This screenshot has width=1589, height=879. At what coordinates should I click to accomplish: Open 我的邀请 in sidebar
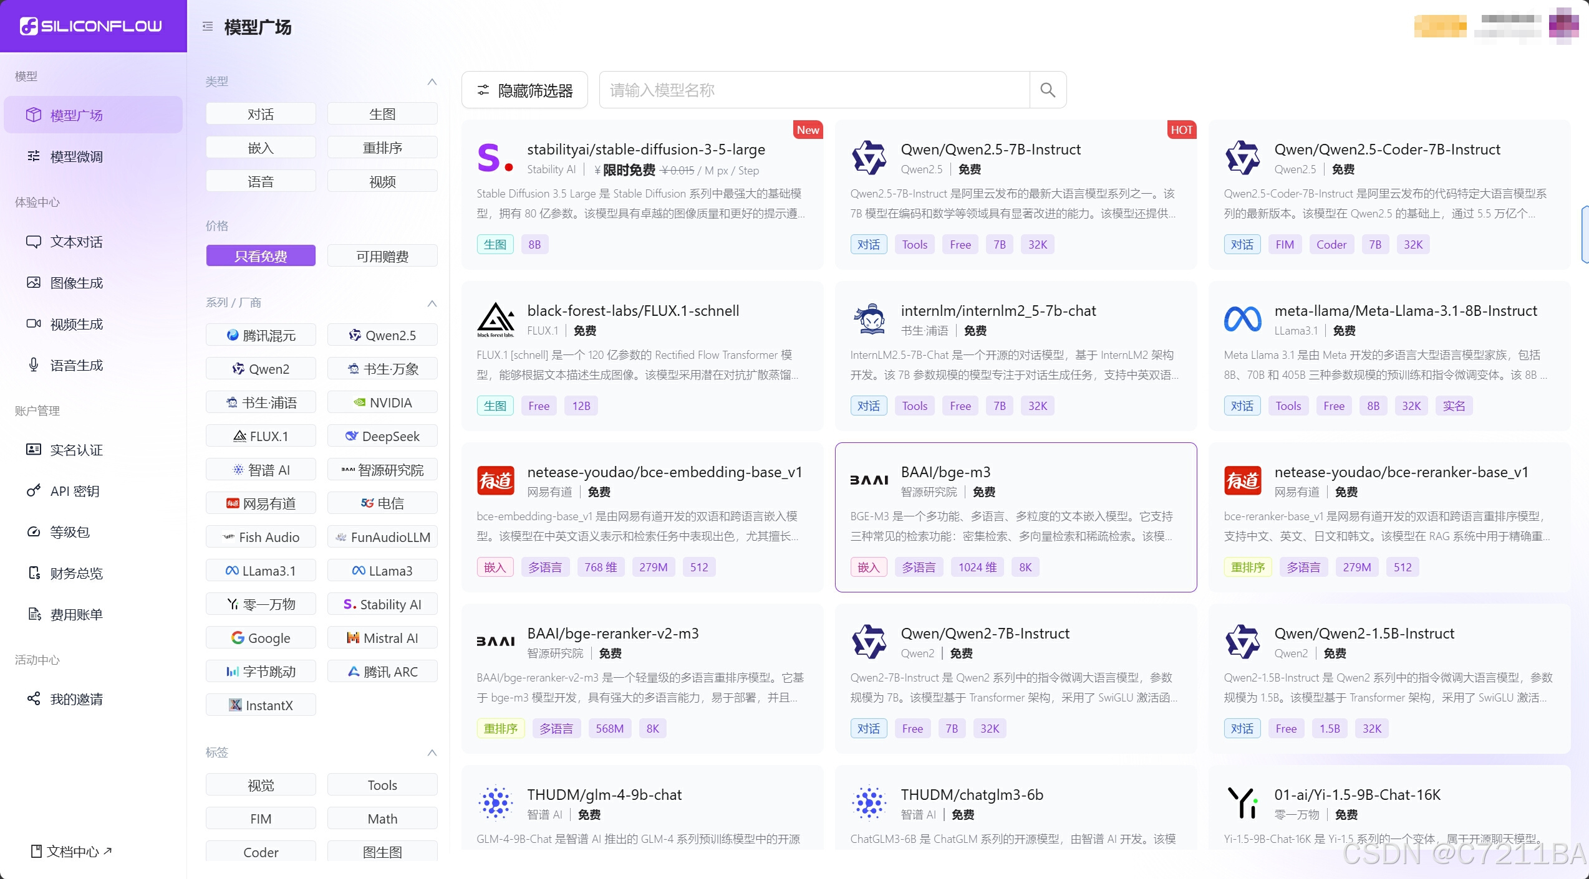tap(93, 699)
